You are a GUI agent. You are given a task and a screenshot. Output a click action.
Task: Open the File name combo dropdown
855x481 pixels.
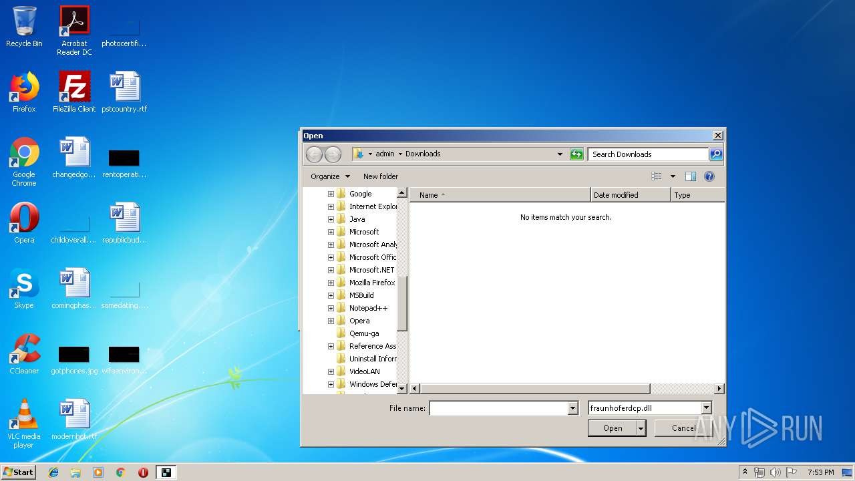(572, 408)
